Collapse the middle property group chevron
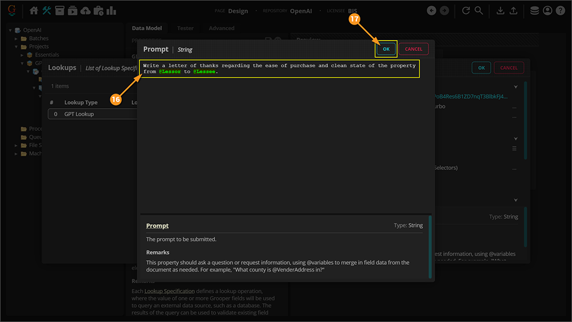Image resolution: width=572 pixels, height=322 pixels. tap(515, 138)
